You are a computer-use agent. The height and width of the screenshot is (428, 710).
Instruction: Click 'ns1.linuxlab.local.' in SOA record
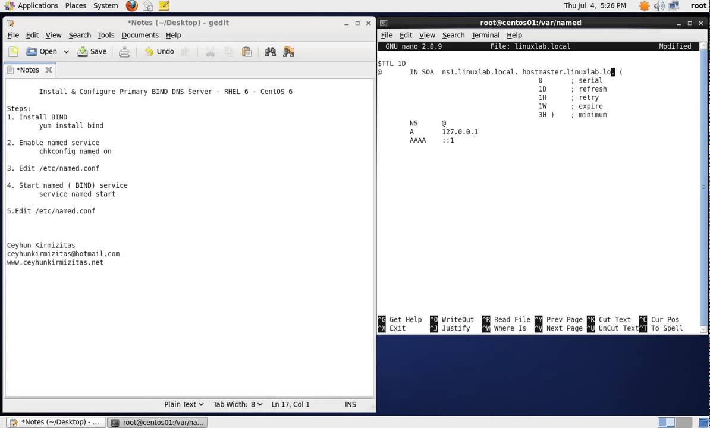tap(480, 72)
